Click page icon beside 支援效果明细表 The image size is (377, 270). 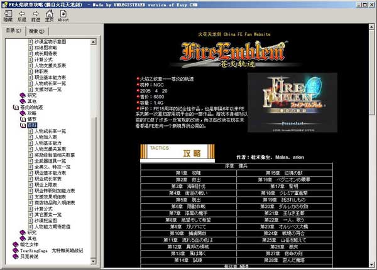[31, 197]
